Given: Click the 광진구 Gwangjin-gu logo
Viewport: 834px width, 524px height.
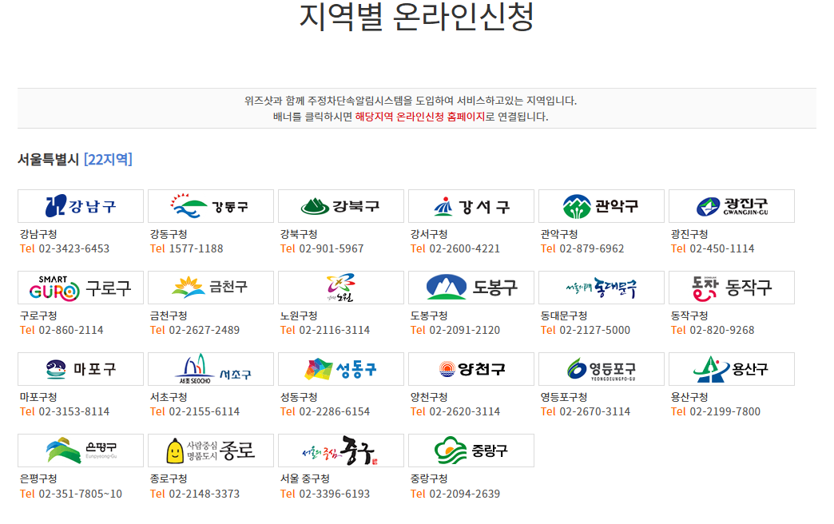Looking at the screenshot, I should [732, 206].
